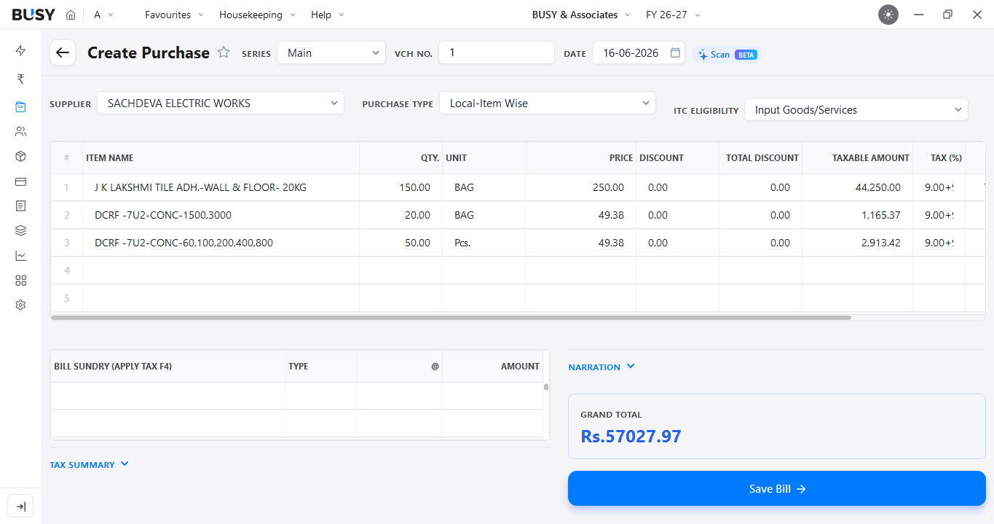Click the bill sundry vertical scrollbar
Image resolution: width=994 pixels, height=524 pixels.
(546, 387)
